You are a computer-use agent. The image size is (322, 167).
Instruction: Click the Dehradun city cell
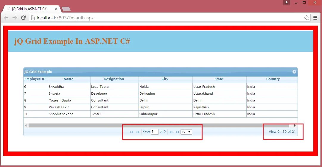pyautogui.click(x=166, y=93)
